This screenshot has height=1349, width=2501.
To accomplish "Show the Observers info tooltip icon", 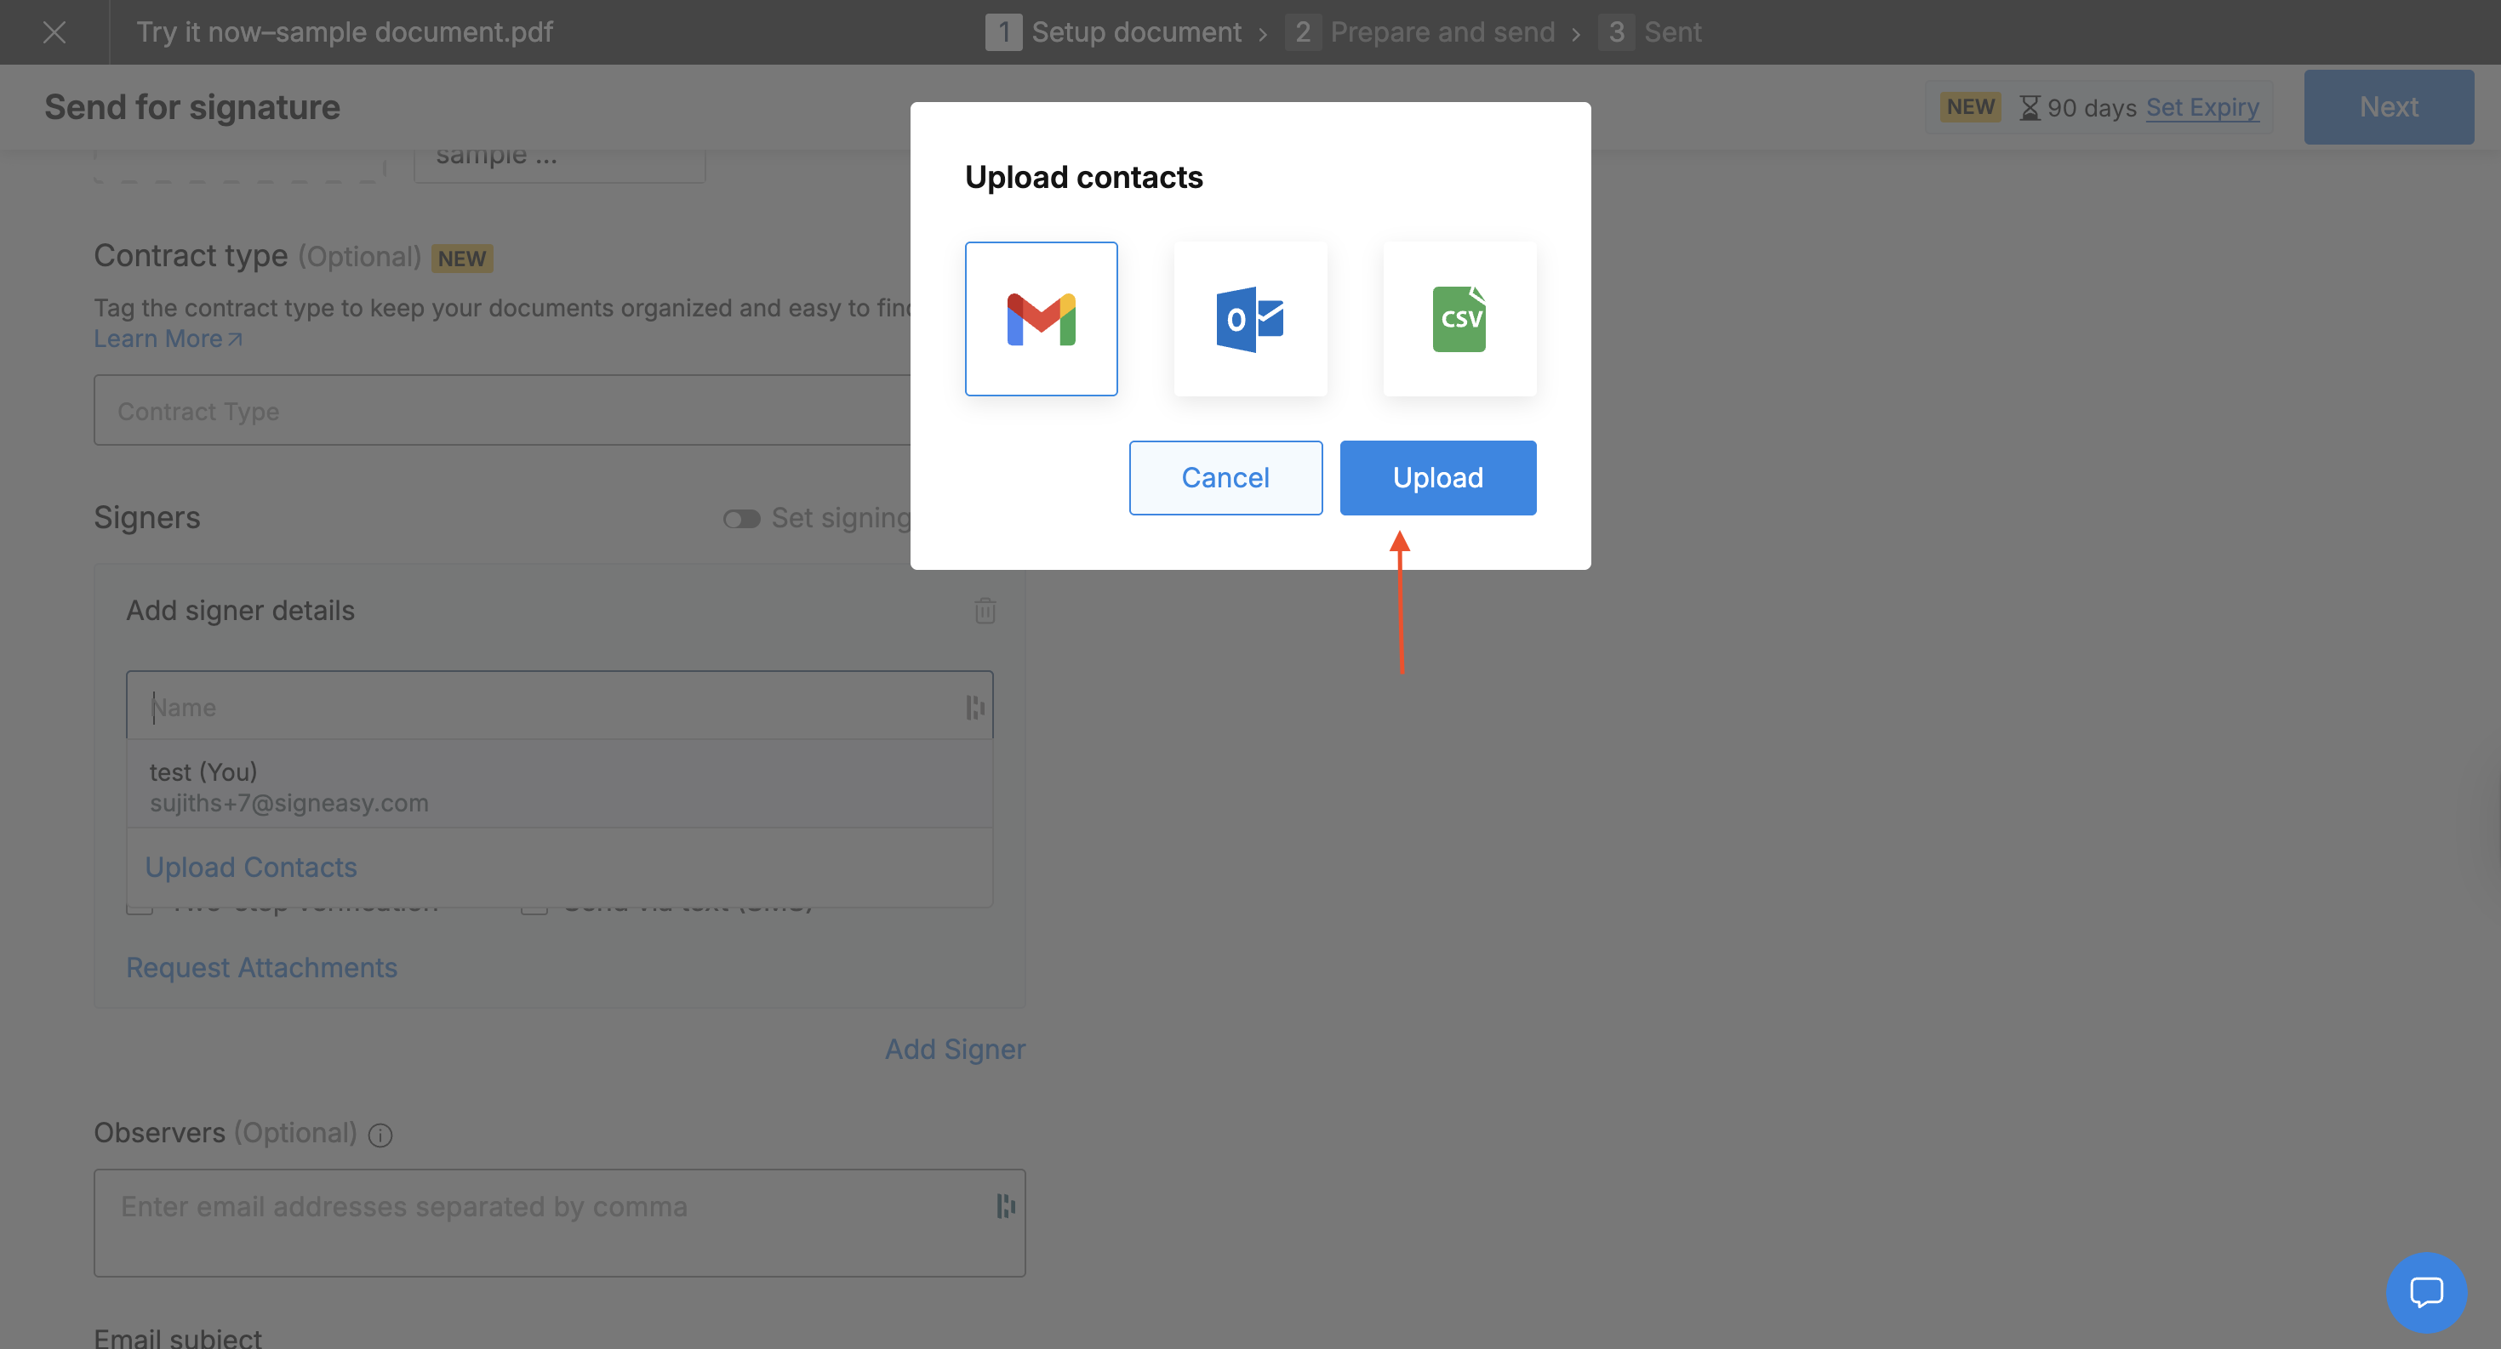I will [380, 1135].
